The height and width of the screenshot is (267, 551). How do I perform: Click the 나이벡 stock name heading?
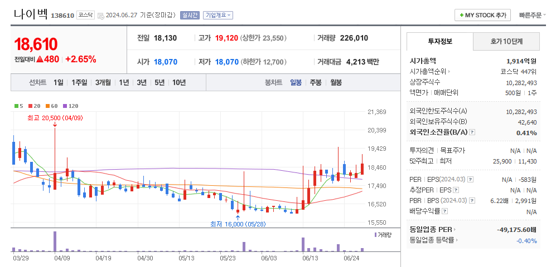[x=31, y=14]
